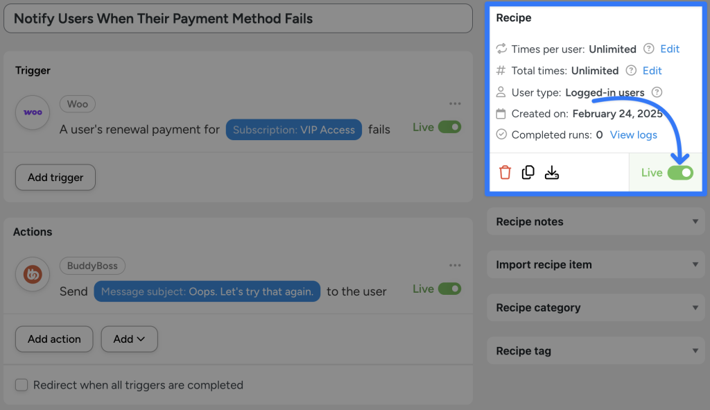710x410 pixels.
Task: Delete the recipe using the trash icon
Action: [504, 172]
